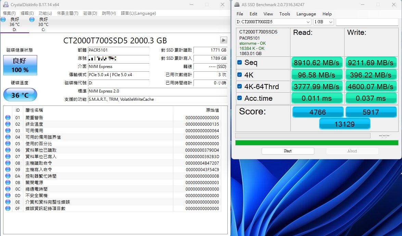Click status orb for attribute 0A
Screen dimensions: 402x236
point(8,176)
